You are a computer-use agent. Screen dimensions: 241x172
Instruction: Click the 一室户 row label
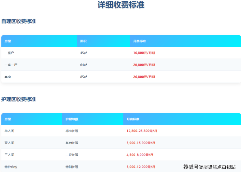pyautogui.click(x=9, y=53)
